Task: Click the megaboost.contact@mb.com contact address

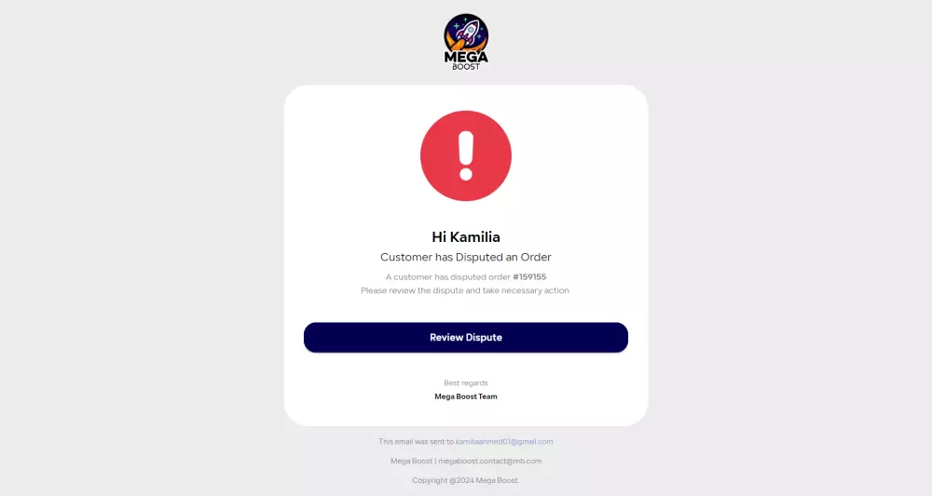Action: click(x=490, y=461)
